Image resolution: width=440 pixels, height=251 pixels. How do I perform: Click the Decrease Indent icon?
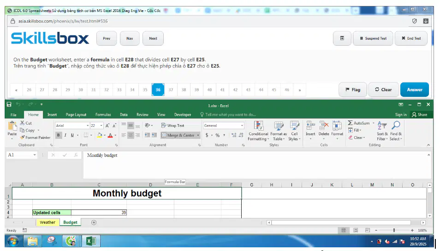pyautogui.click(x=147, y=135)
